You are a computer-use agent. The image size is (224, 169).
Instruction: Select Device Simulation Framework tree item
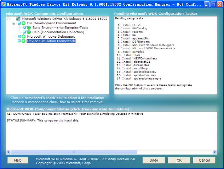(x=51, y=41)
